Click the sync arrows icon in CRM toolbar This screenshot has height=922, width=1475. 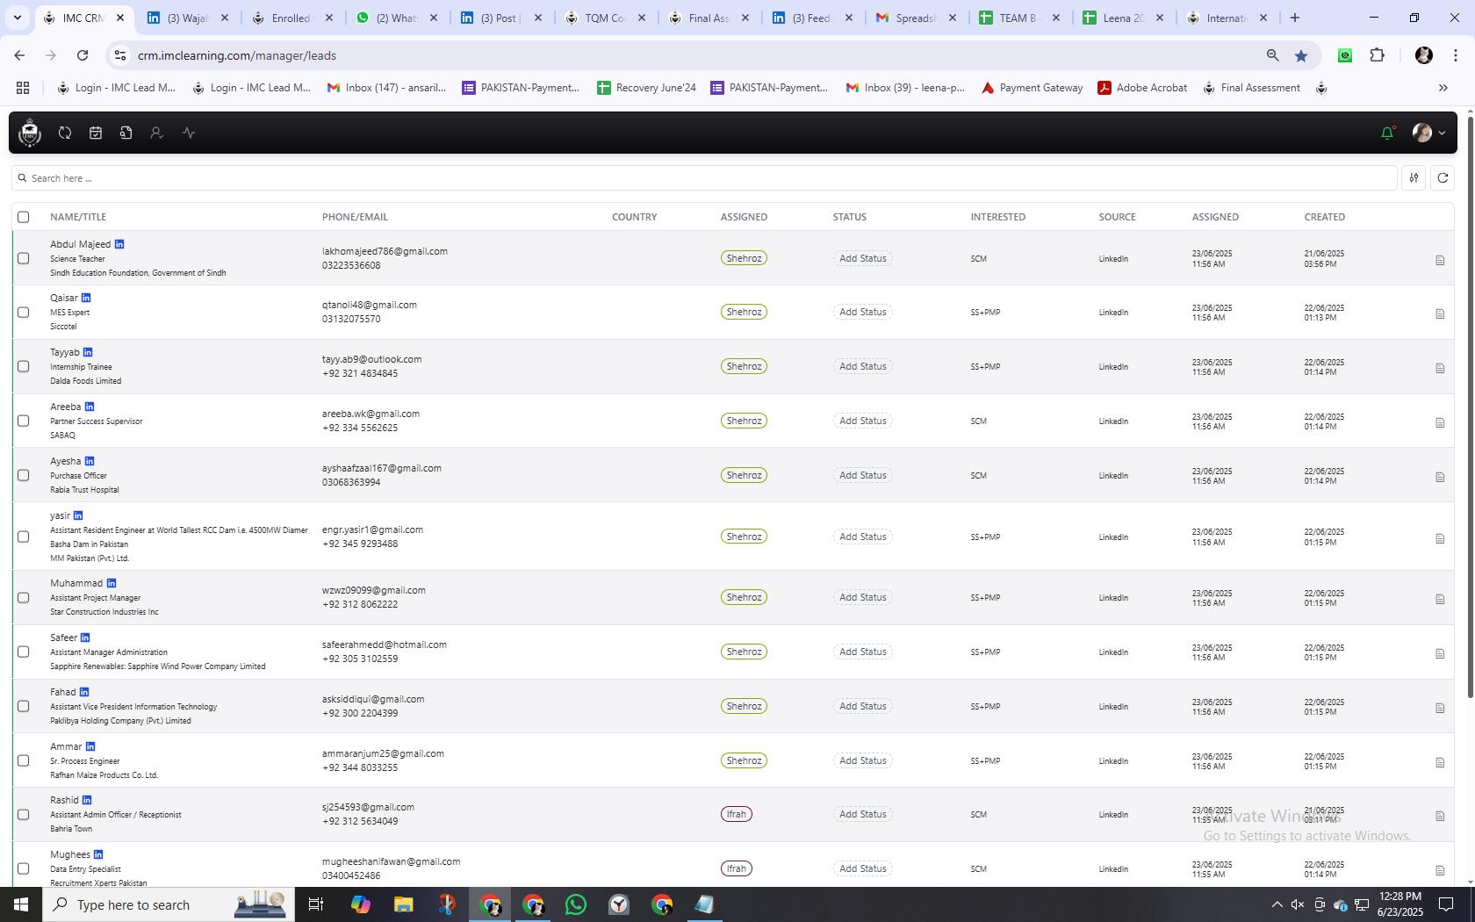click(65, 133)
